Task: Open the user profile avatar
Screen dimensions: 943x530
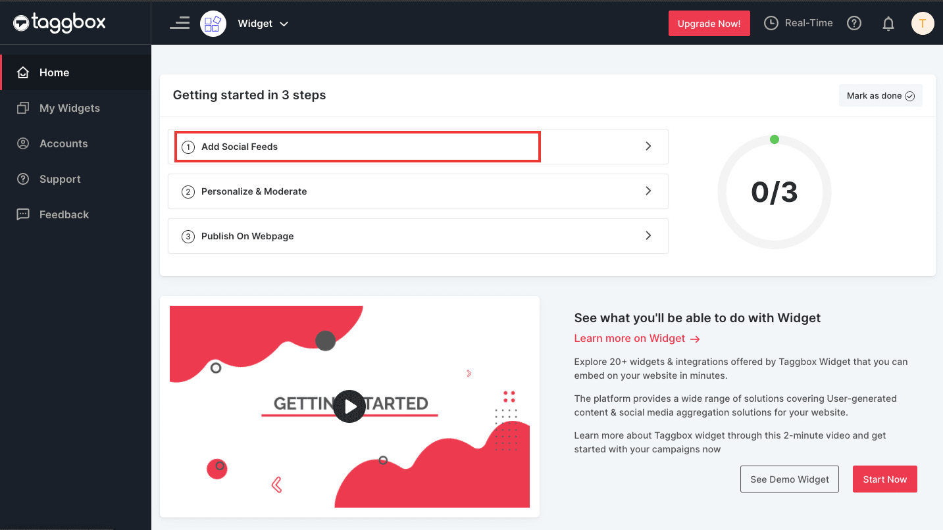Action: pyautogui.click(x=923, y=24)
